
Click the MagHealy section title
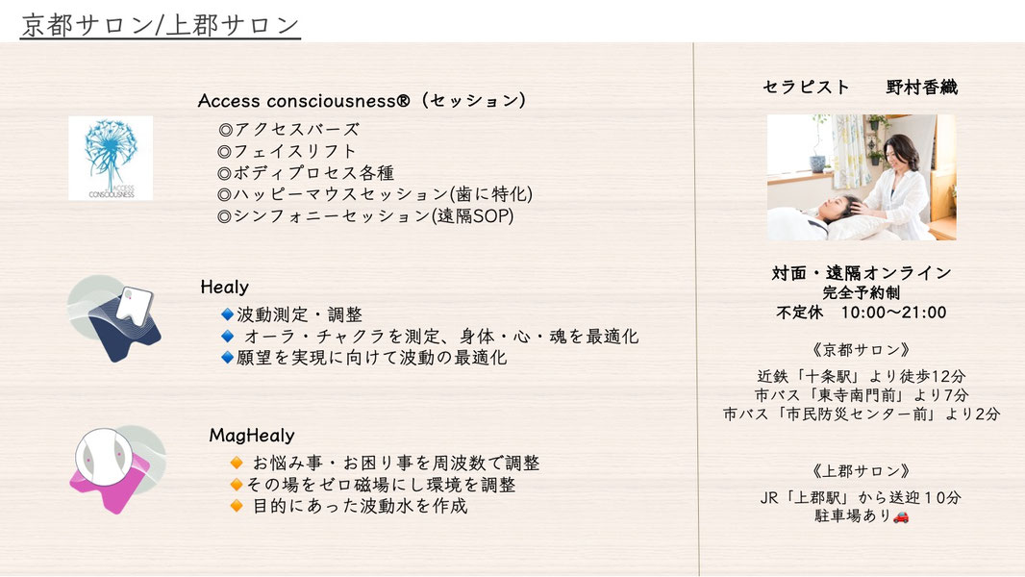252,436
